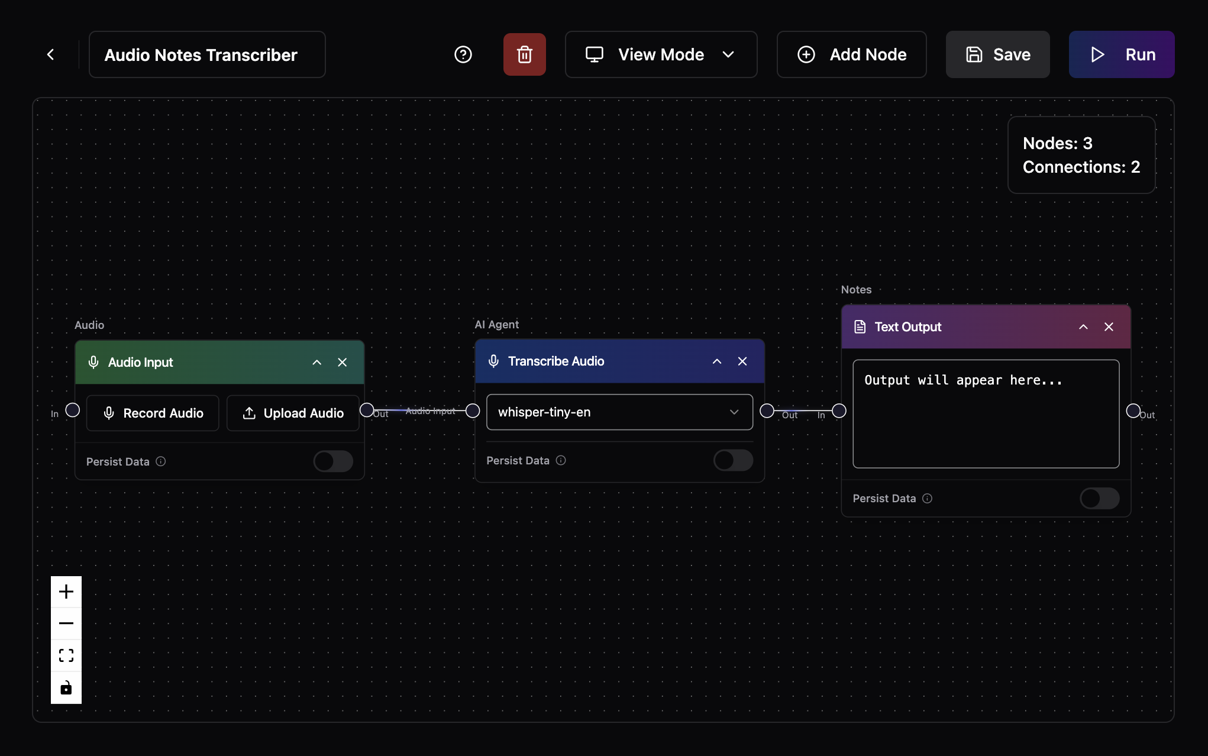Zoom out using the minus control
This screenshot has height=756, width=1208.
(x=66, y=623)
